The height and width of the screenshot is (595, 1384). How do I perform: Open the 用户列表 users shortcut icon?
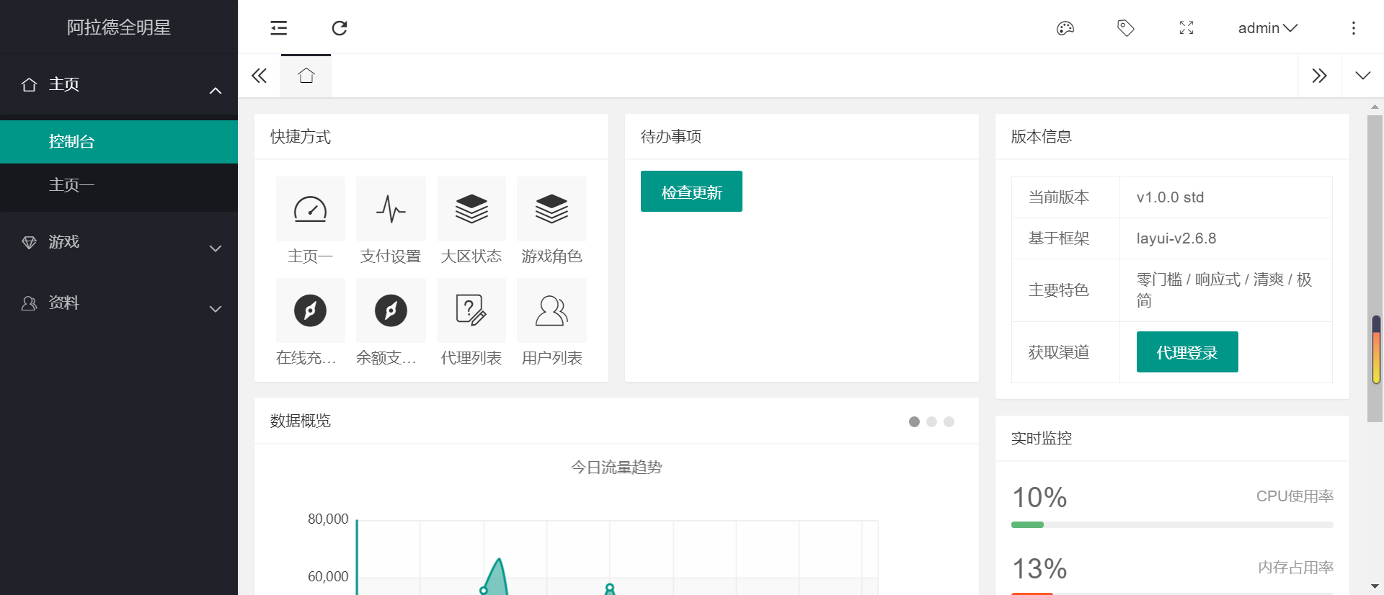552,310
